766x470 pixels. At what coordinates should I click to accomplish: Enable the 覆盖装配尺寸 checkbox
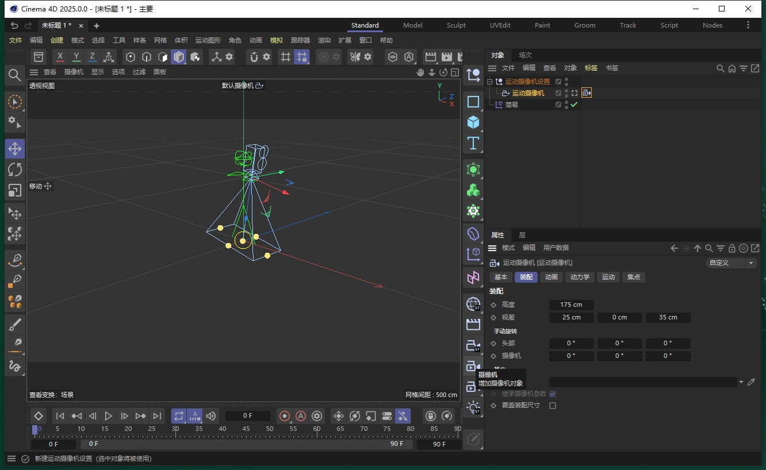click(552, 405)
